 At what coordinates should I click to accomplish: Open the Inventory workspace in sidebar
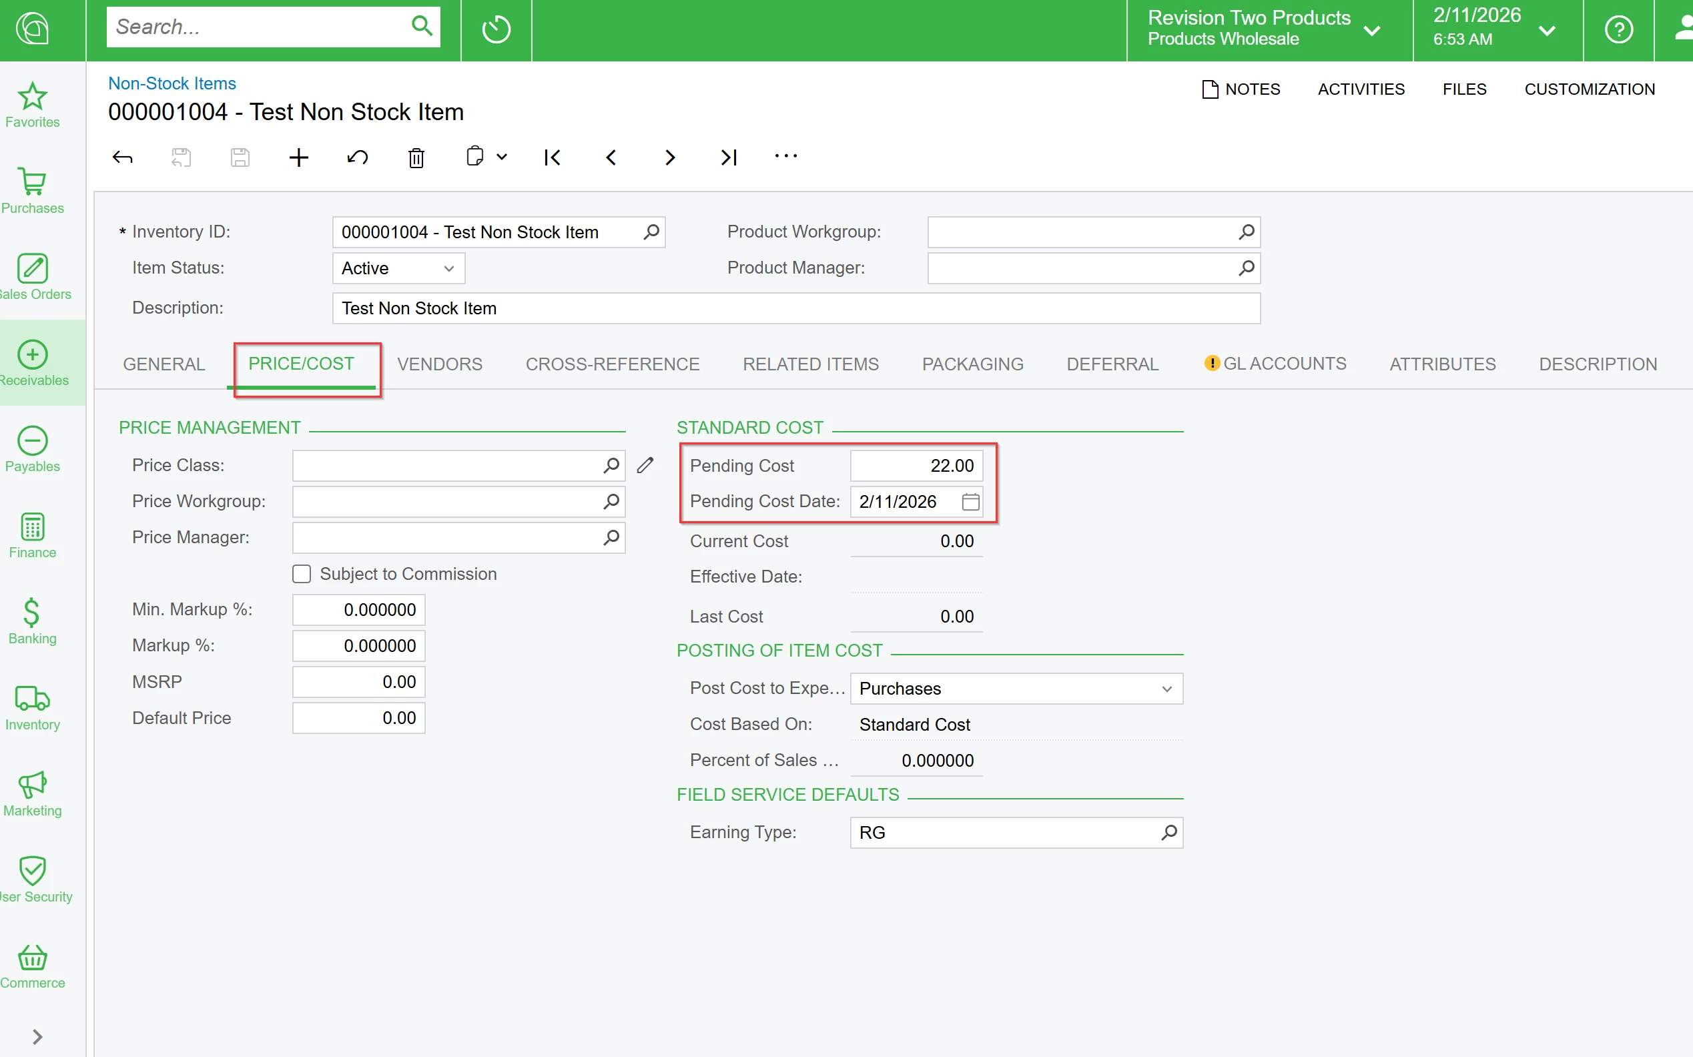[x=32, y=707]
